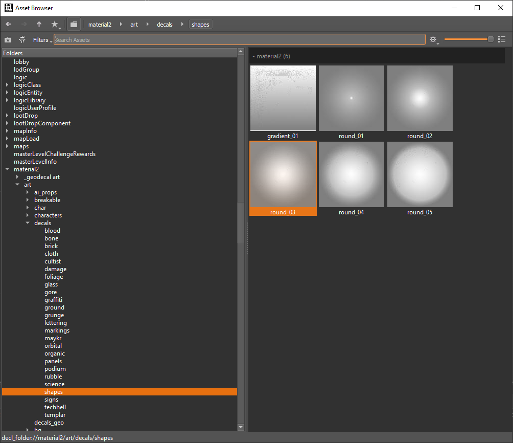Open the techhell folder

55,407
